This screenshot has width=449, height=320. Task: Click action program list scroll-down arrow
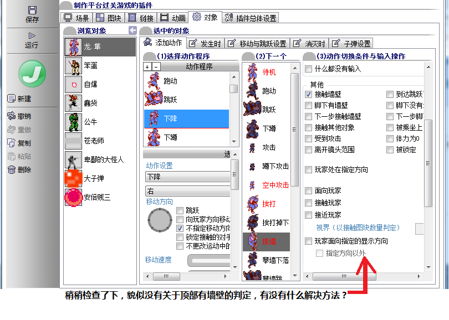click(234, 142)
